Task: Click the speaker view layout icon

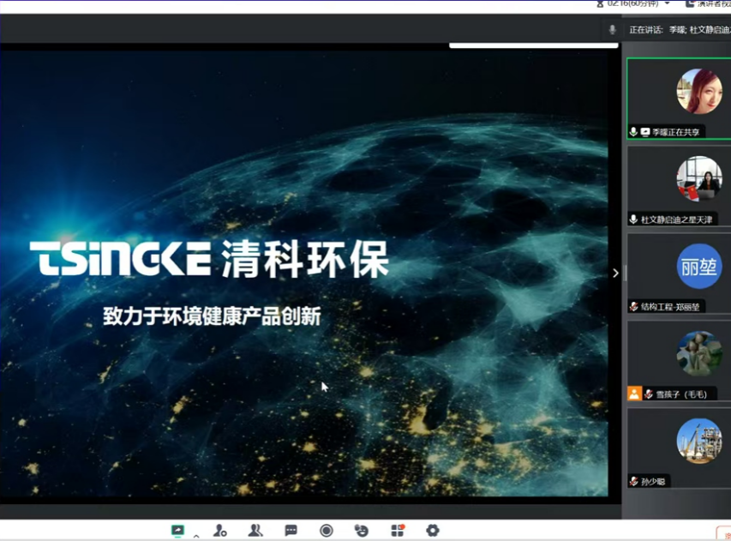Action: click(690, 3)
